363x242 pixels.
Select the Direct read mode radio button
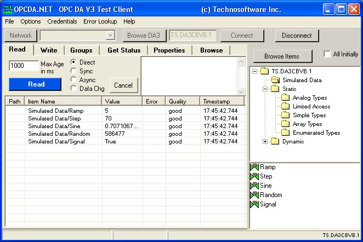pos(73,62)
